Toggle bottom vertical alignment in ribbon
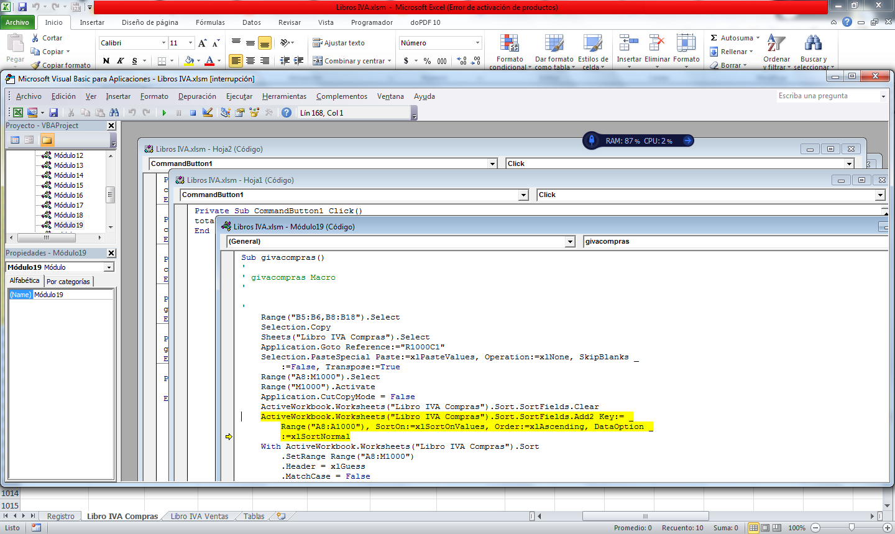 [x=264, y=43]
